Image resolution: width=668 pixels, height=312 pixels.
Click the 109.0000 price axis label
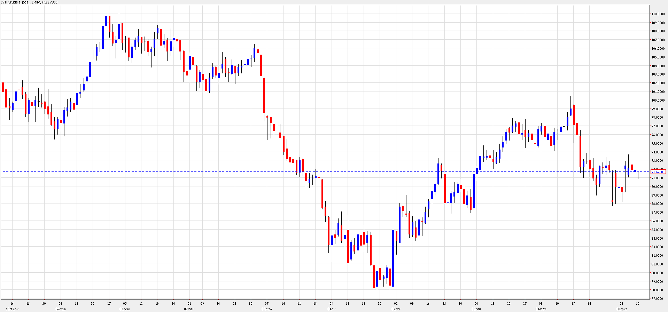pyautogui.click(x=658, y=23)
